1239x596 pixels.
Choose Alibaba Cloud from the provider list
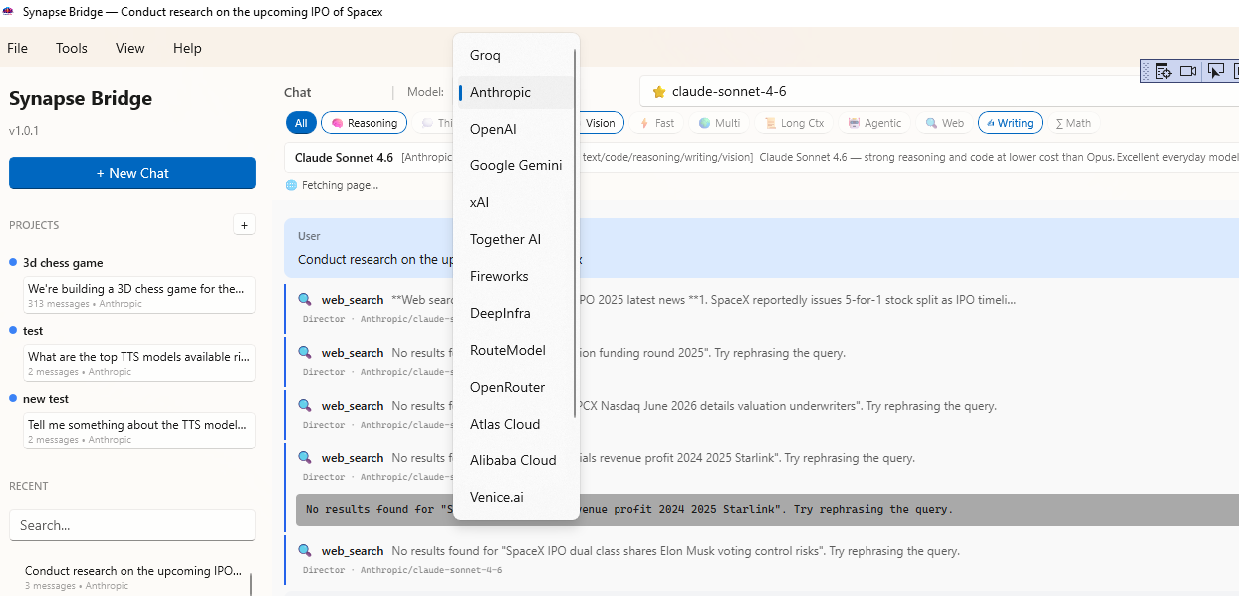514,460
